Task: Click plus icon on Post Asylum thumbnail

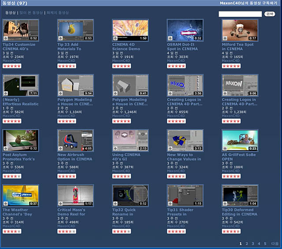Action: pyautogui.click(x=6, y=149)
